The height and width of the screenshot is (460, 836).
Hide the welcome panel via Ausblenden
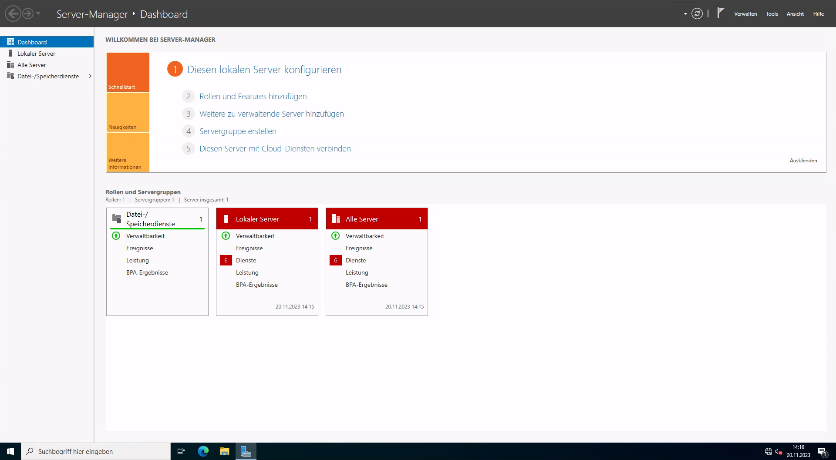click(803, 160)
